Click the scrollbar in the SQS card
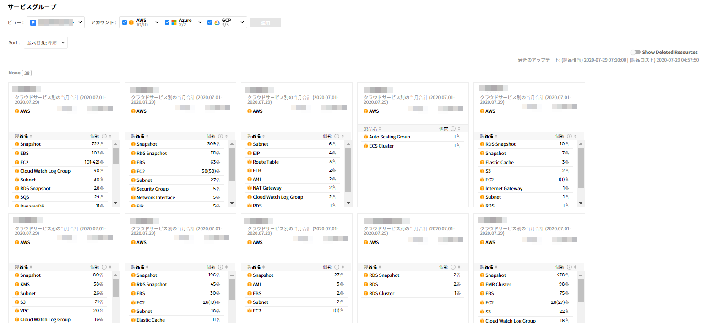707x323 pixels. (x=115, y=156)
